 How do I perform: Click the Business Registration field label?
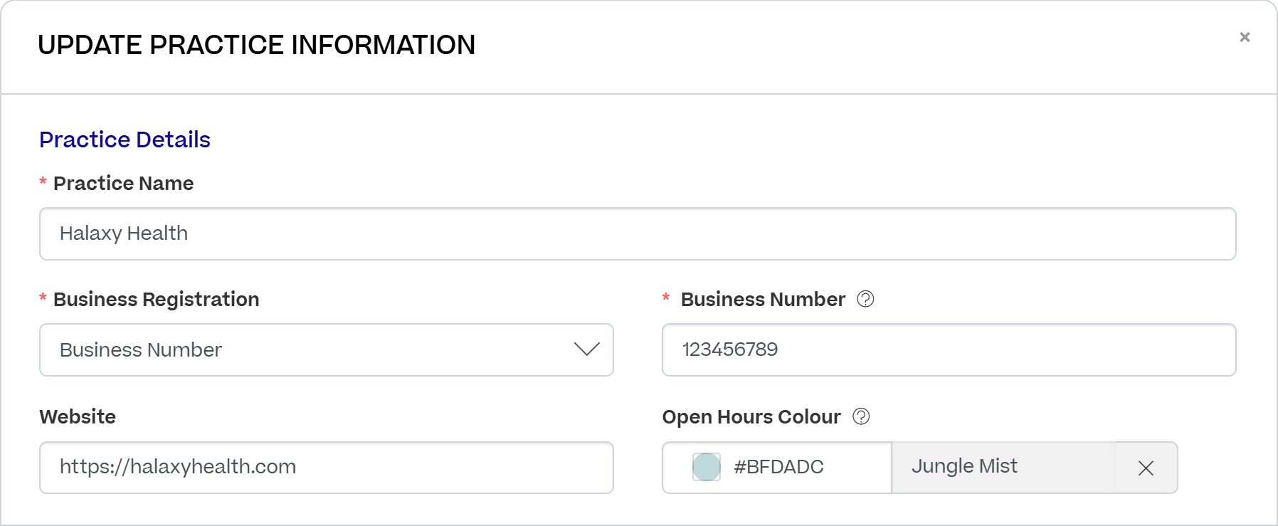coord(156,300)
